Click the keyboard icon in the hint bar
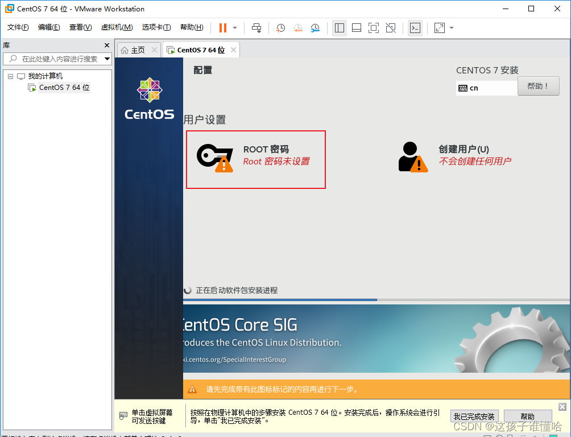This screenshot has height=437, width=571. (x=123, y=415)
